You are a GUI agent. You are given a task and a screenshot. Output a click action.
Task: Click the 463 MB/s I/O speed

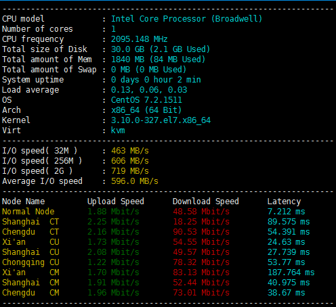[130, 151]
